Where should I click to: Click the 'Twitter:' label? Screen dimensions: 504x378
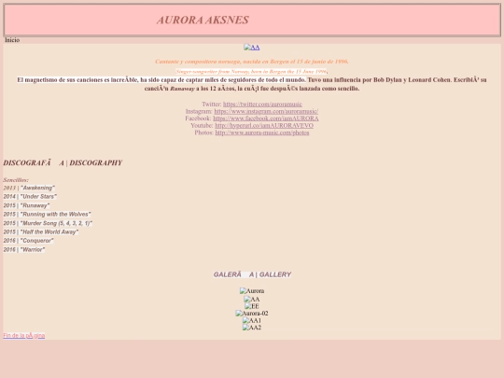coord(212,105)
